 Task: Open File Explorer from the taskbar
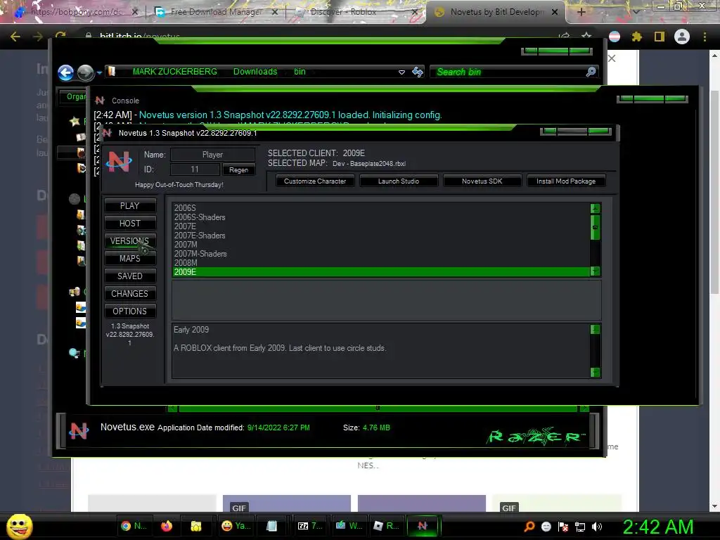tap(196, 526)
